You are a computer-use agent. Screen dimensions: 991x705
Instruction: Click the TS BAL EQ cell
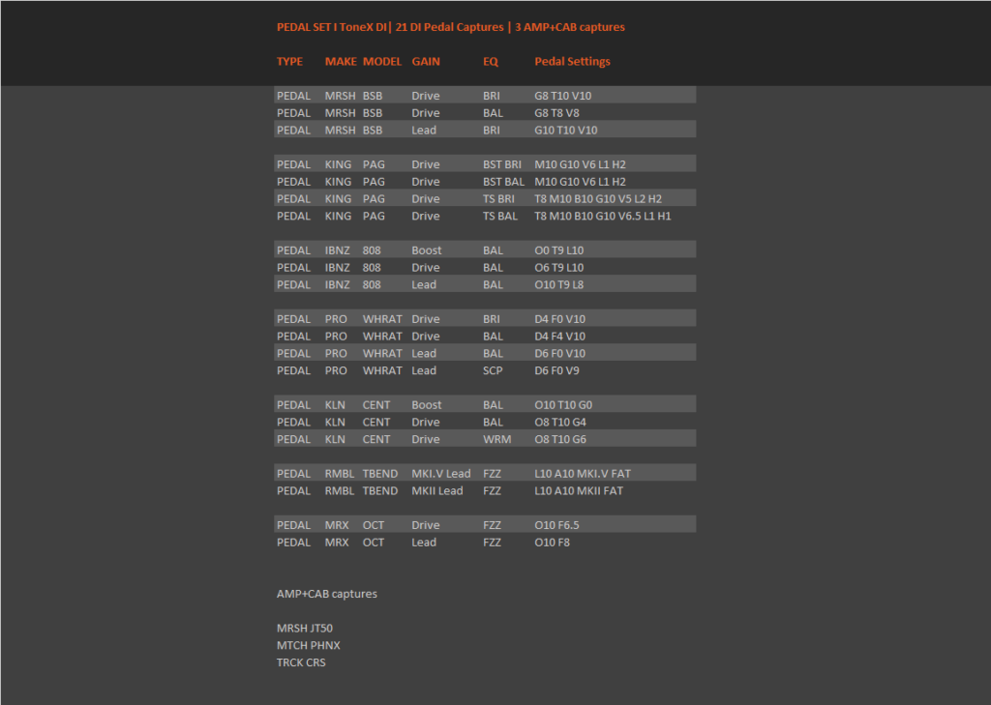click(x=500, y=216)
